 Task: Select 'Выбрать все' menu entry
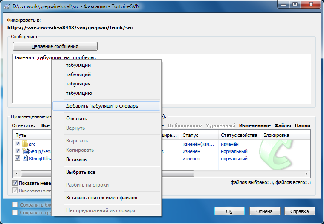(107, 172)
